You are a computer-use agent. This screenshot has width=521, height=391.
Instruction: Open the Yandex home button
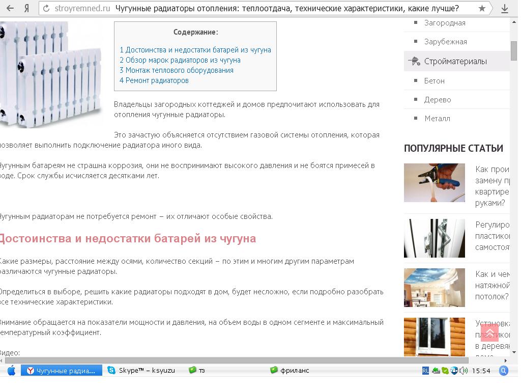(x=27, y=8)
